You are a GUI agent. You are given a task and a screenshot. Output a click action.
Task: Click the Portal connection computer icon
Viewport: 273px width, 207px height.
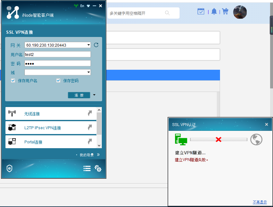(x=12, y=141)
